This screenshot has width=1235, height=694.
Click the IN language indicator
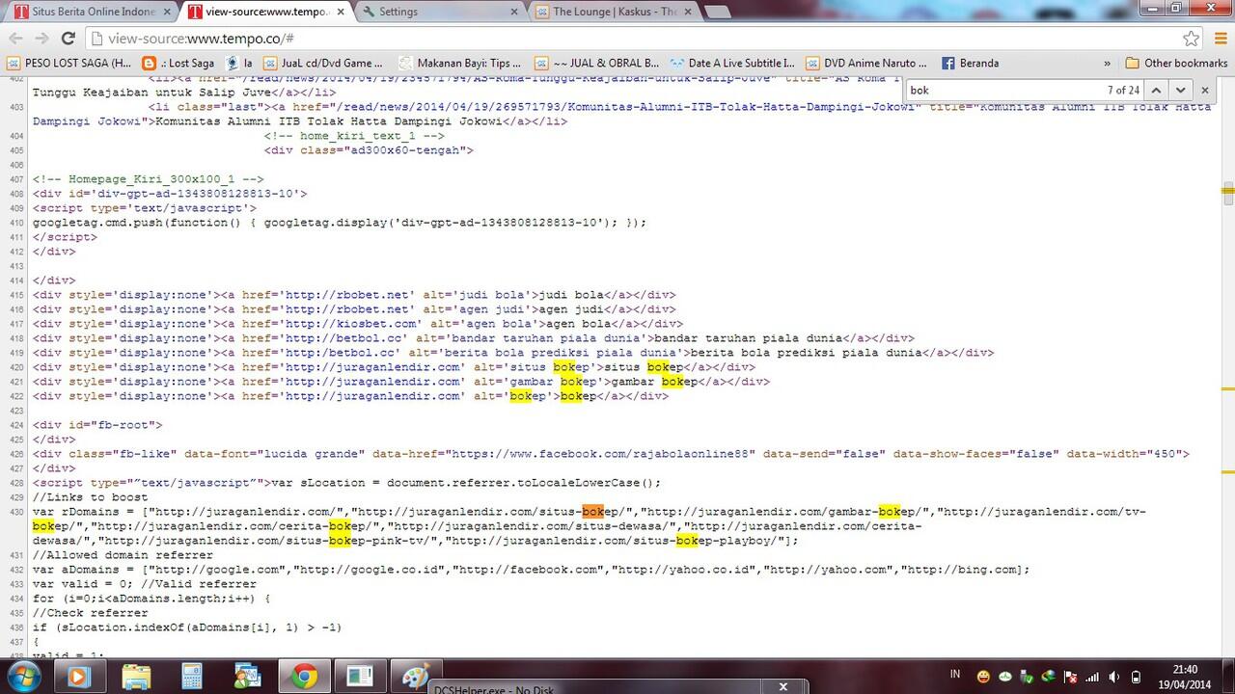pyautogui.click(x=955, y=673)
